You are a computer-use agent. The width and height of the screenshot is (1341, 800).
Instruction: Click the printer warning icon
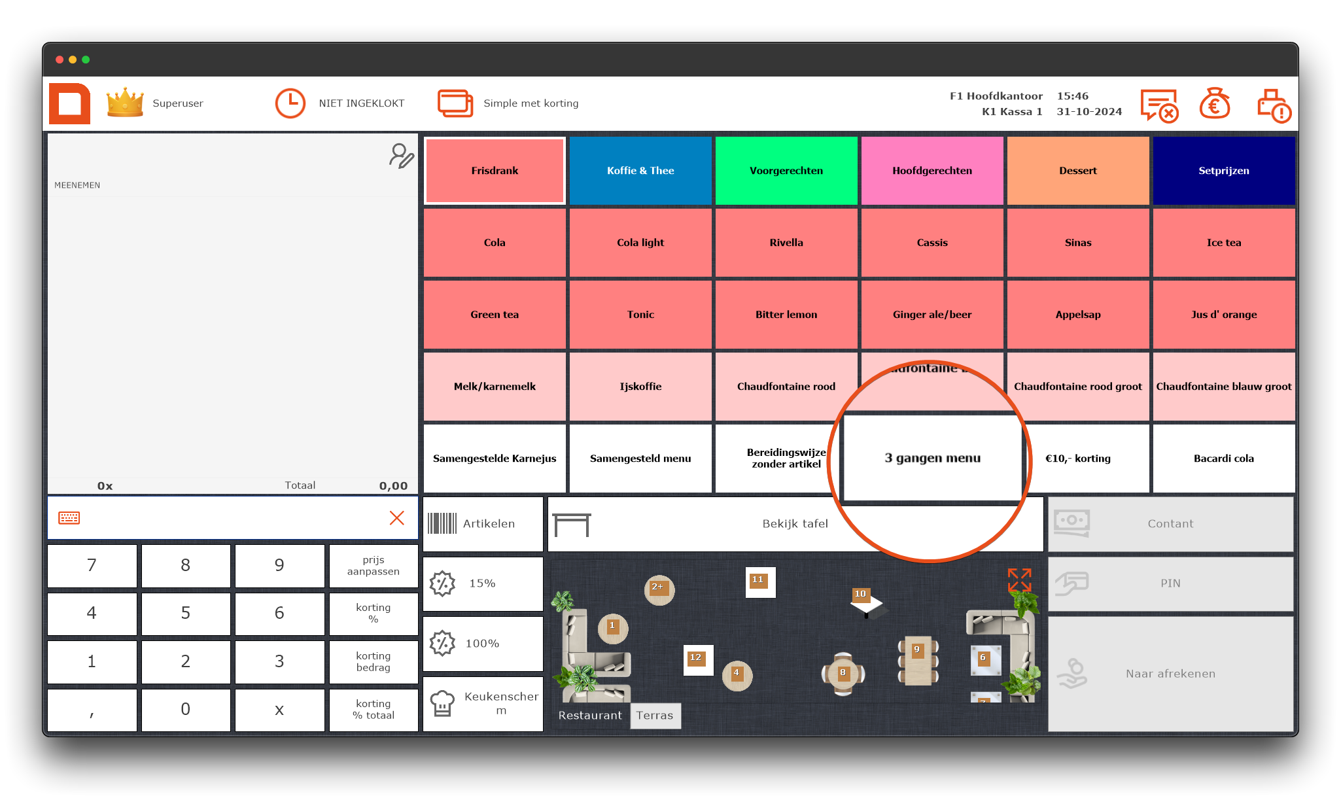pyautogui.click(x=1273, y=105)
